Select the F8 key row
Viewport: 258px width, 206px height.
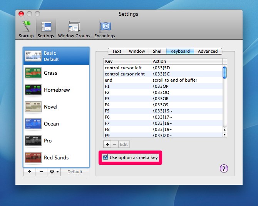163,129
